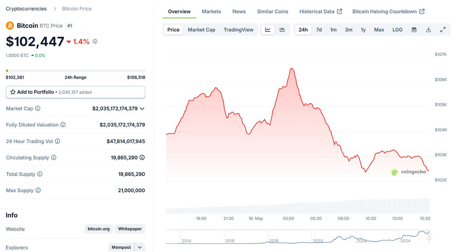The image size is (459, 252).
Task: Expand chart to fullscreen
Action: (443, 30)
